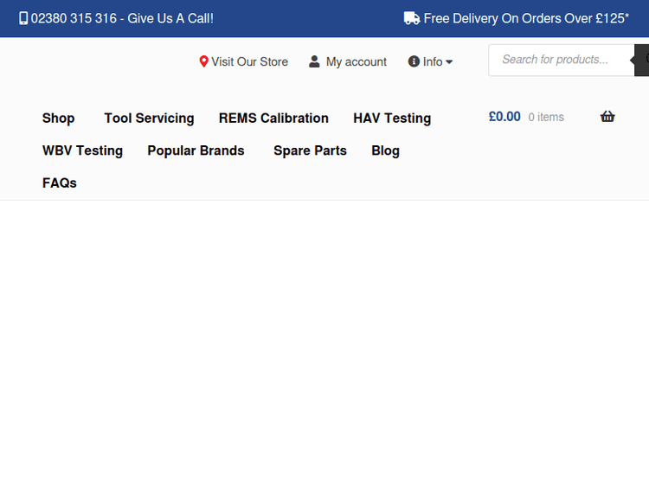Select HAV Testing in navigation
Viewport: 649px width, 487px height.
pos(392,118)
